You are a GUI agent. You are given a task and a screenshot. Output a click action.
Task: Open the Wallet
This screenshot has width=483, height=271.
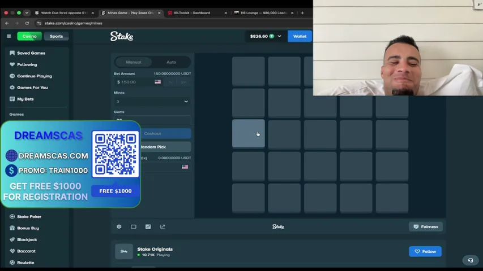pos(300,36)
